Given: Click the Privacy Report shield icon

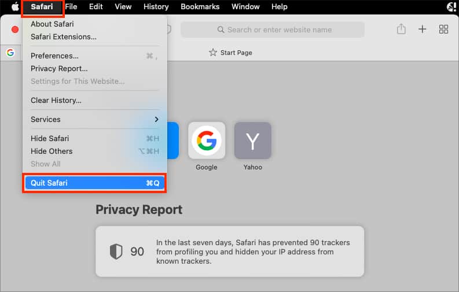Looking at the screenshot, I should [116, 252].
